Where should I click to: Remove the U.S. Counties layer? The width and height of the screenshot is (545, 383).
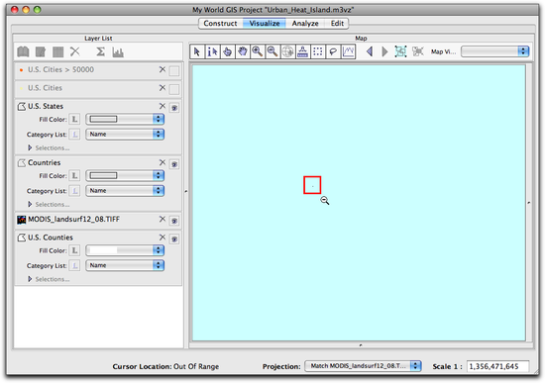[162, 238]
